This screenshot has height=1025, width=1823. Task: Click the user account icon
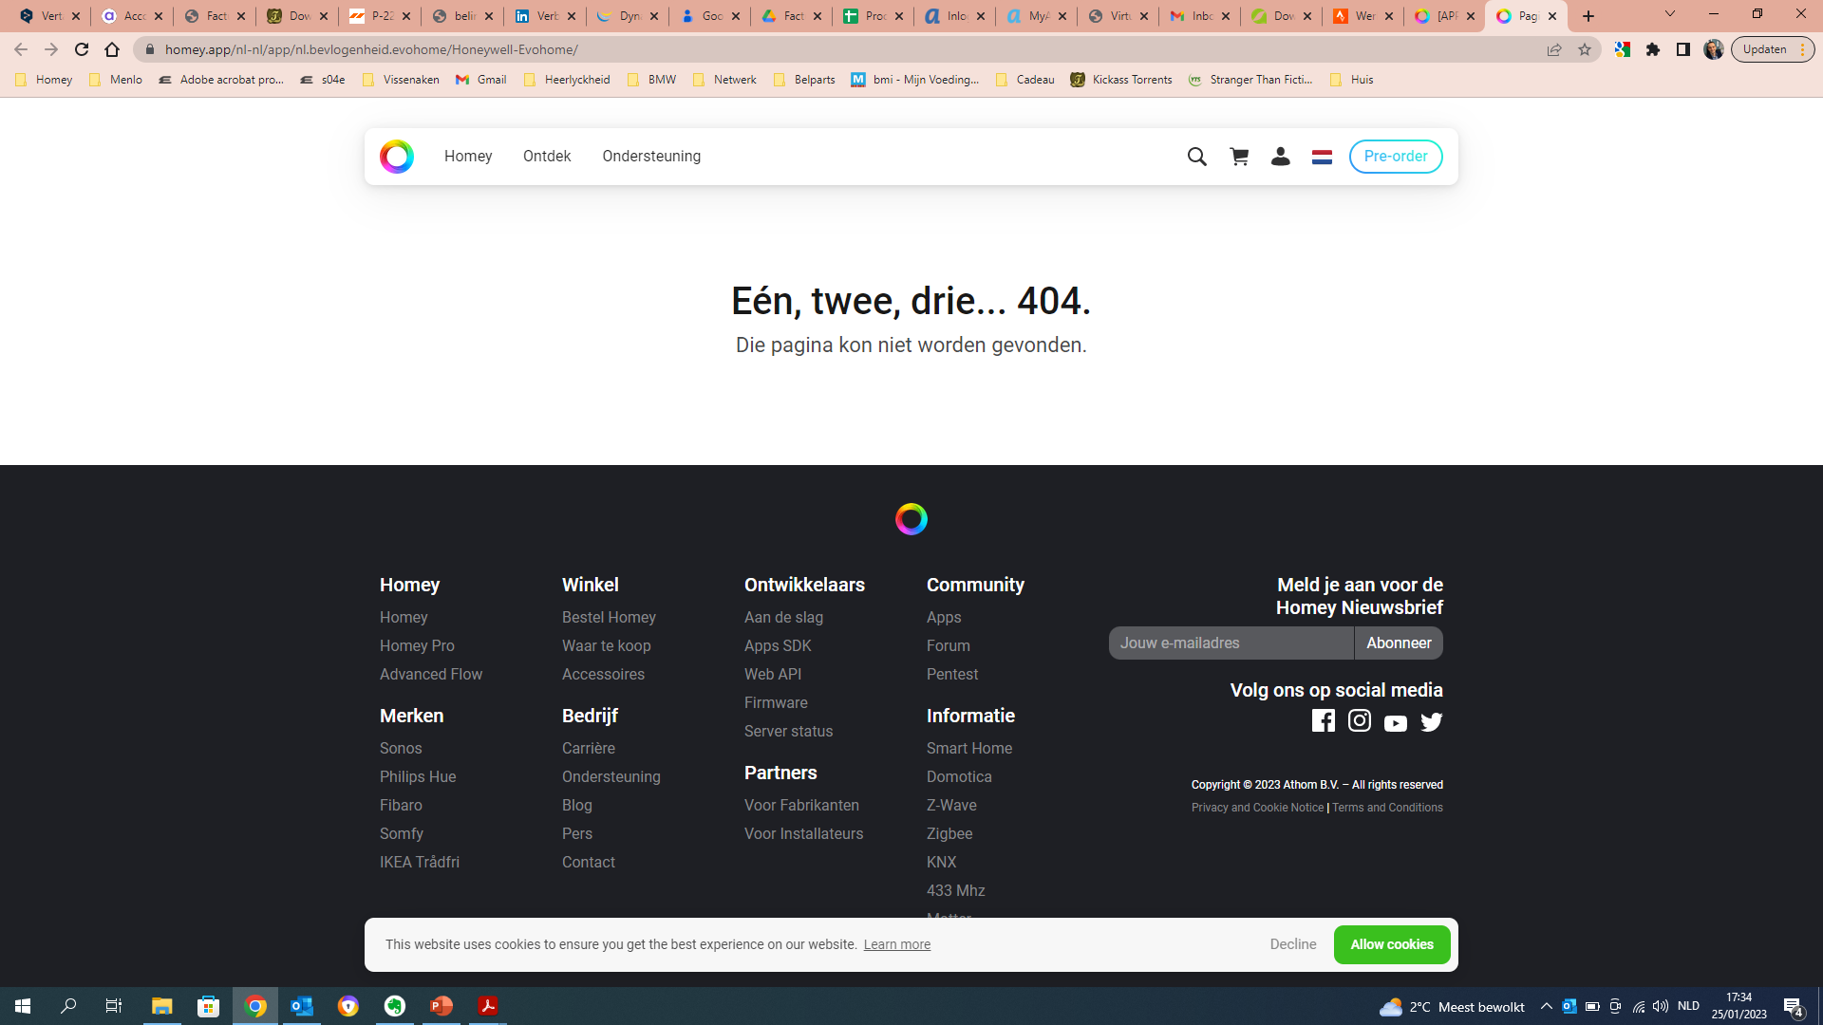coord(1280,157)
